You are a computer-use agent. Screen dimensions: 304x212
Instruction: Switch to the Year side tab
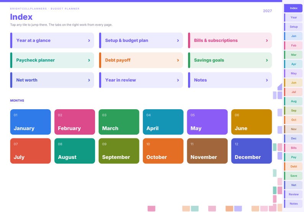pos(293,18)
